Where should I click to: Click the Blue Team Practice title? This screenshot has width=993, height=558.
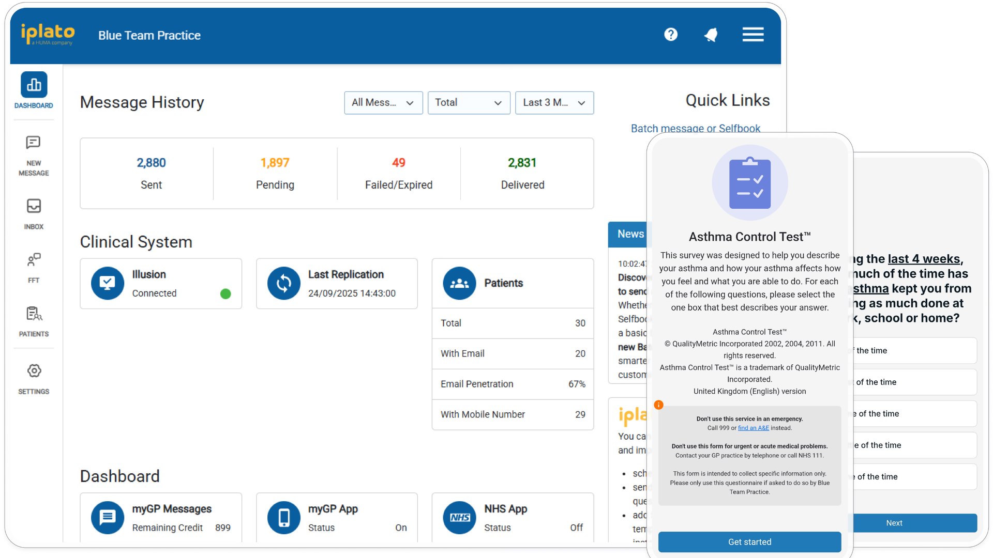click(x=149, y=35)
